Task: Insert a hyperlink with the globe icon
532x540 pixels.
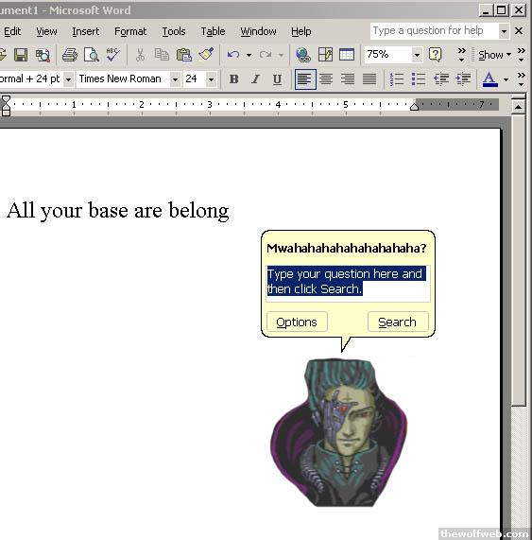Action: [303, 55]
